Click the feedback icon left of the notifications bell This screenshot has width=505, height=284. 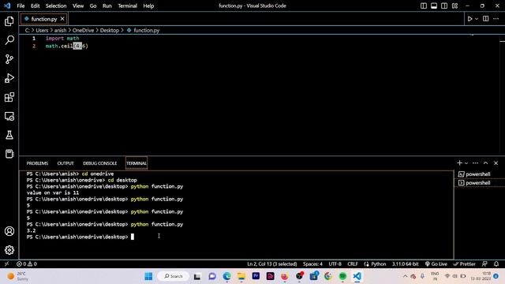[x=484, y=264]
